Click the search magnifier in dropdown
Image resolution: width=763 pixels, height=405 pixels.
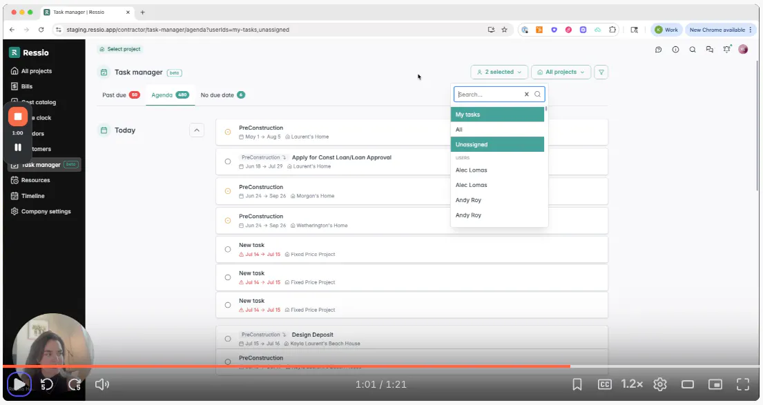pyautogui.click(x=537, y=95)
